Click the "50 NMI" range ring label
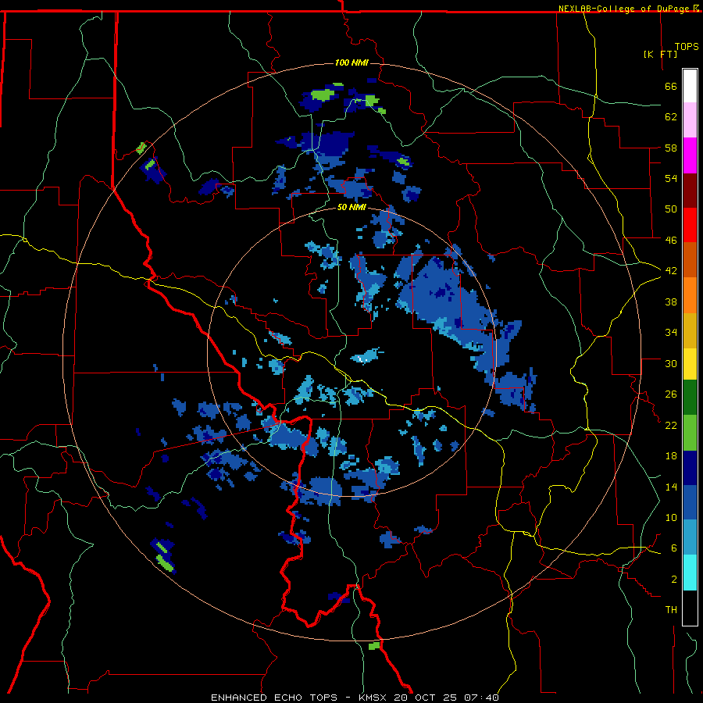 (x=351, y=208)
